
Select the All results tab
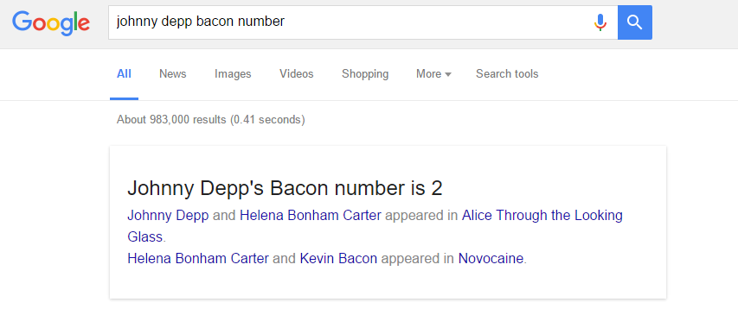[x=124, y=74]
